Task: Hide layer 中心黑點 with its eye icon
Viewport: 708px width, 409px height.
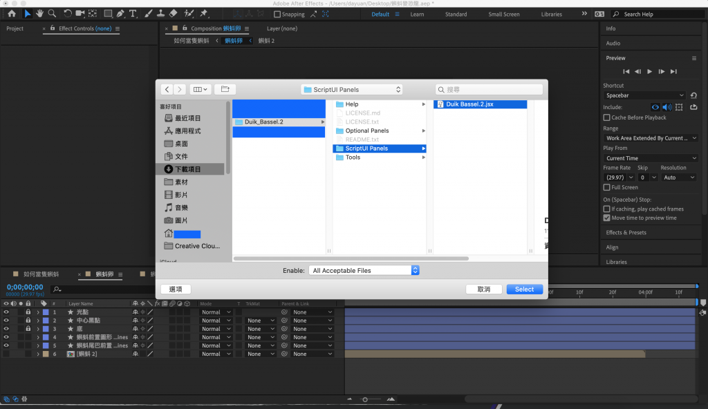Action: [x=6, y=321]
